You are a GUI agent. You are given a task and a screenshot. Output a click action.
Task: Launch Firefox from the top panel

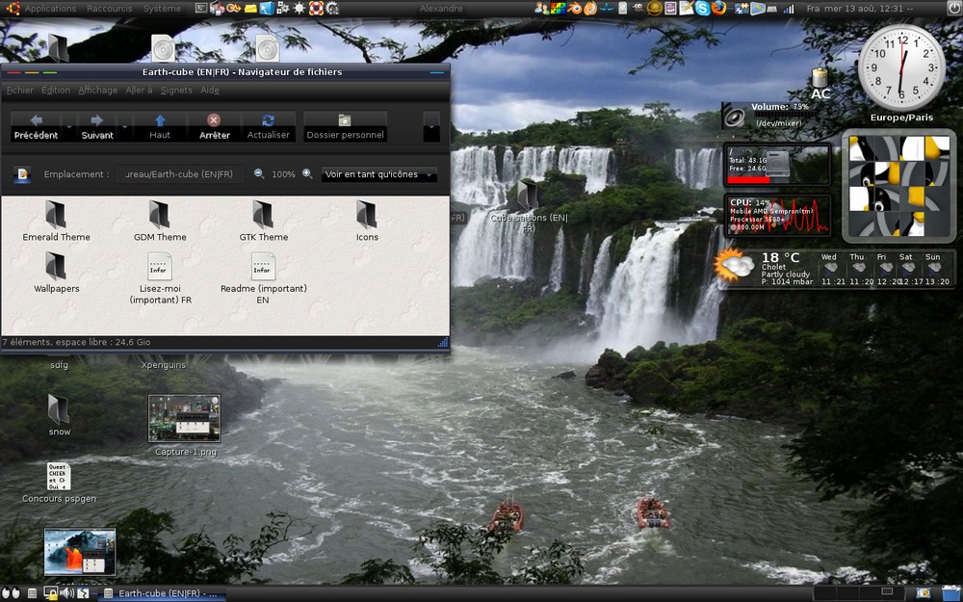(718, 8)
